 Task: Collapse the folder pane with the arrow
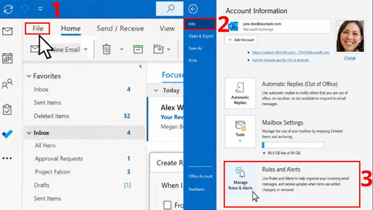(x=140, y=66)
